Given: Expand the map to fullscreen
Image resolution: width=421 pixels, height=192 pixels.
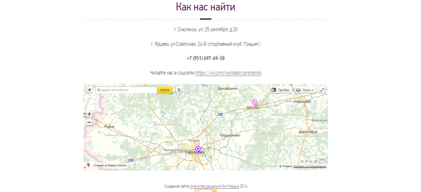Looking at the screenshot, I should 322,90.
